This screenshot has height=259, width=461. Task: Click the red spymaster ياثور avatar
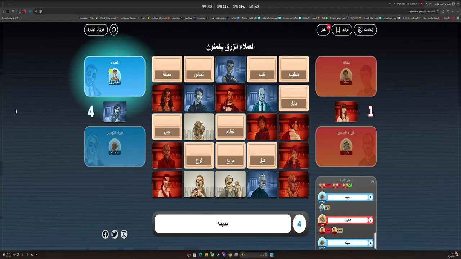tap(346, 146)
